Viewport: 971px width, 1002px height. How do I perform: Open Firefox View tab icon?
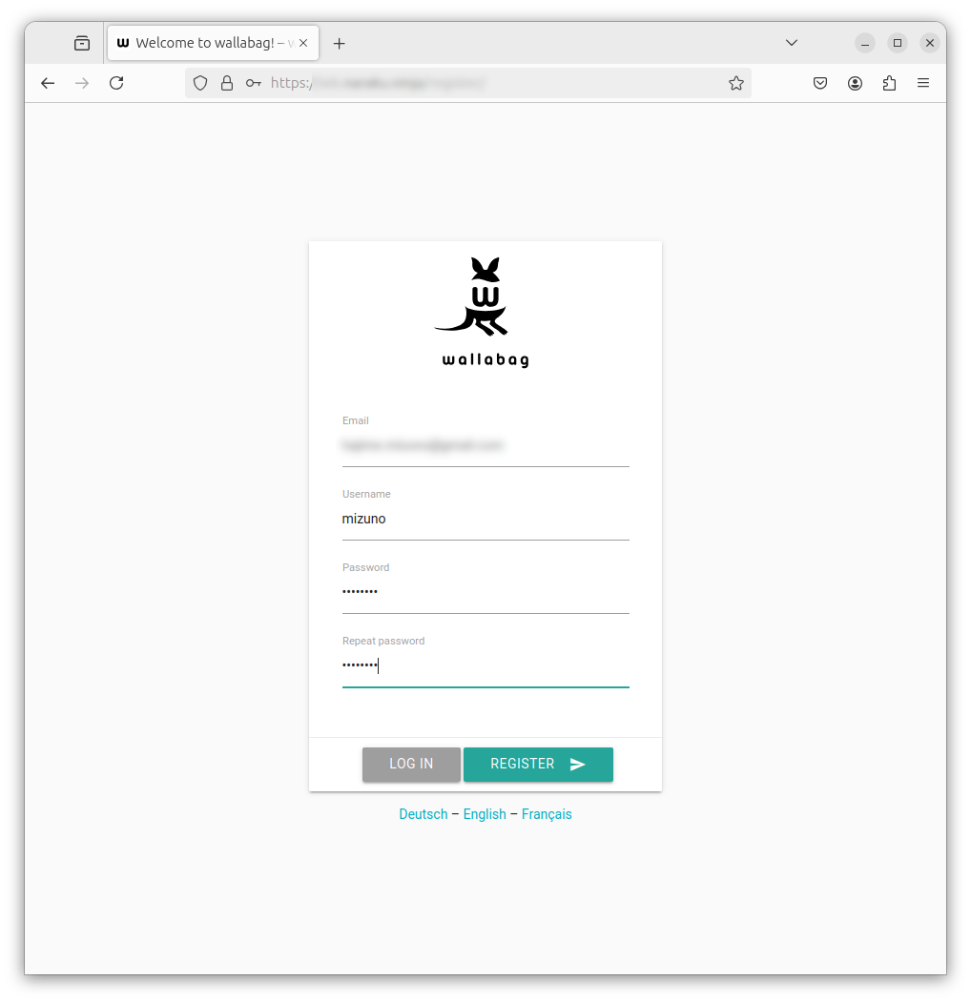pos(82,43)
